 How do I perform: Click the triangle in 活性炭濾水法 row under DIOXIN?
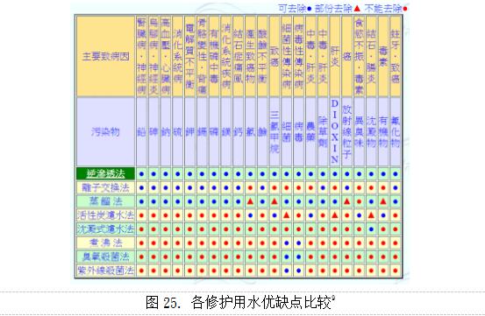(335, 215)
